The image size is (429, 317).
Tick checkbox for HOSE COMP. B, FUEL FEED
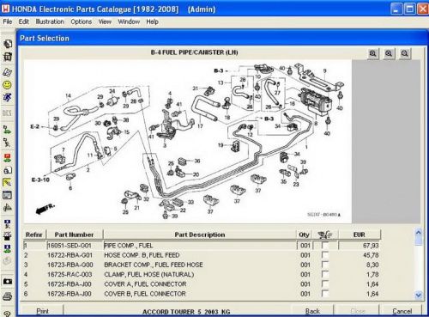(325, 255)
